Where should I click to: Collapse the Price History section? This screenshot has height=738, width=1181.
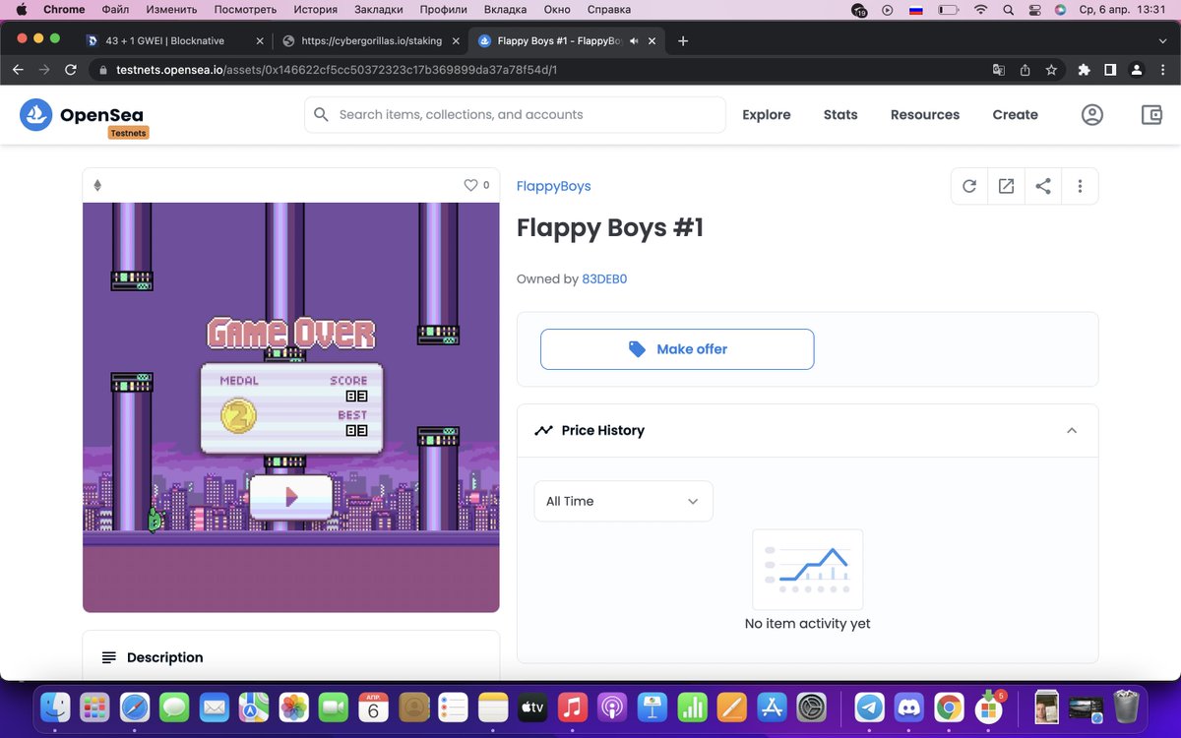[1072, 430]
